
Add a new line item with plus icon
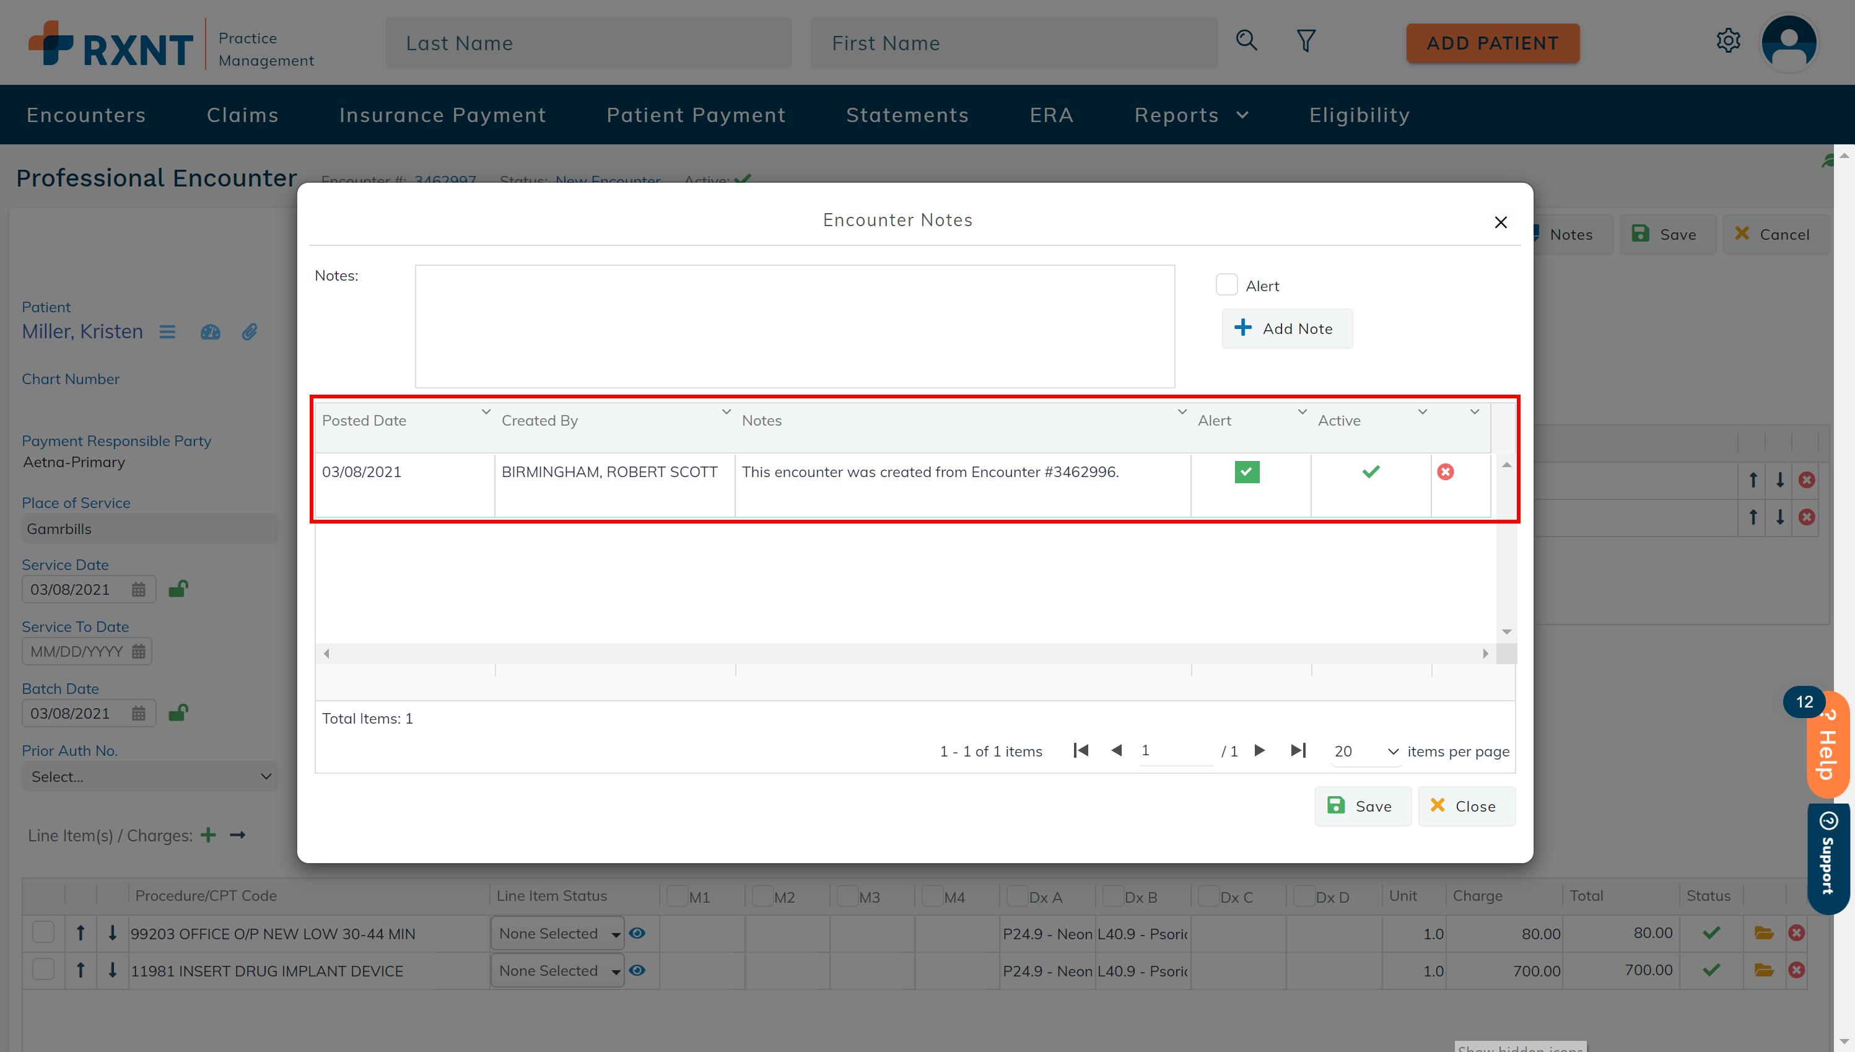click(x=209, y=835)
